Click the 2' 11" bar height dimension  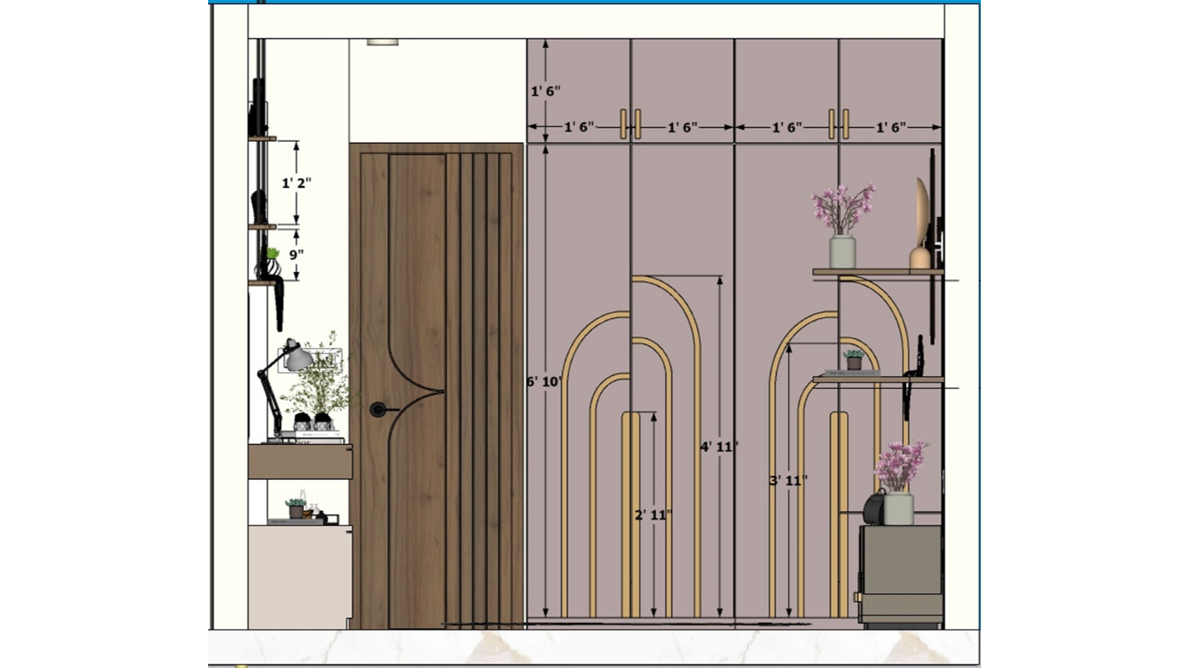pos(653,515)
